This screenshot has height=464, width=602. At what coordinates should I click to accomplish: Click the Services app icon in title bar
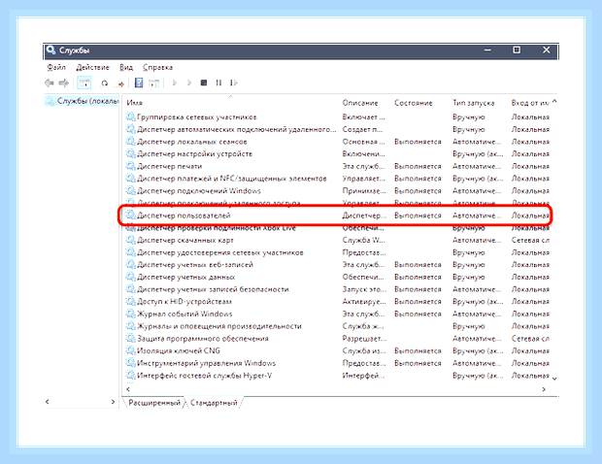tap(50, 50)
